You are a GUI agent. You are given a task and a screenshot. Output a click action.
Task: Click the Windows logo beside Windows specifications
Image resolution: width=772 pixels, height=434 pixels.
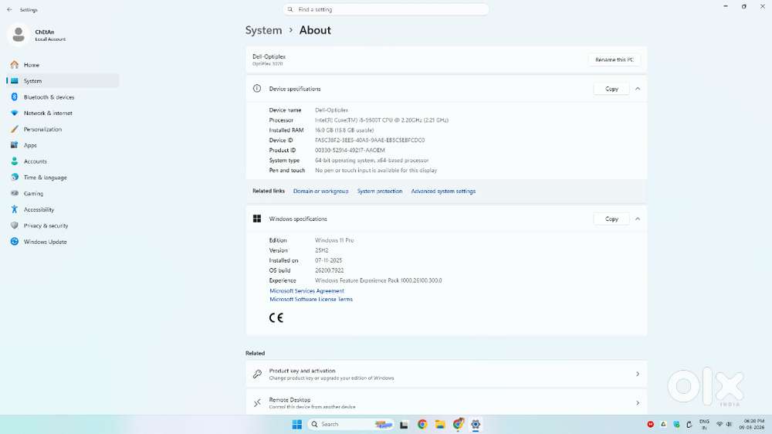[257, 219]
